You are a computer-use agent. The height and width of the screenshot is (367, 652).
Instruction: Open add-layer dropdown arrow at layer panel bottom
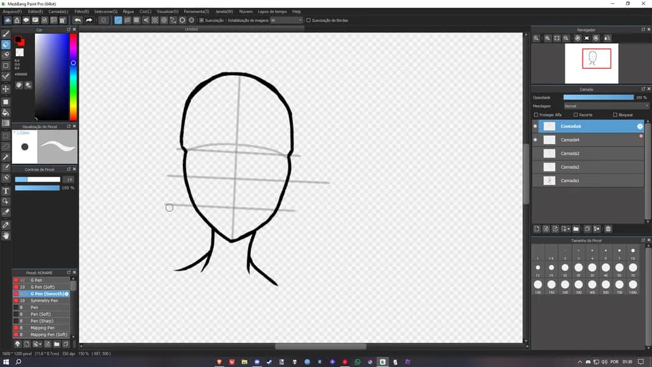coord(568,229)
